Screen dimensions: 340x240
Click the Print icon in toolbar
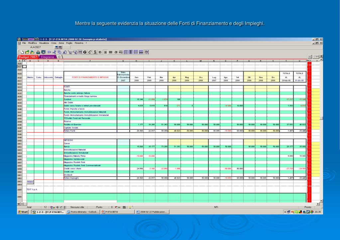point(38,52)
